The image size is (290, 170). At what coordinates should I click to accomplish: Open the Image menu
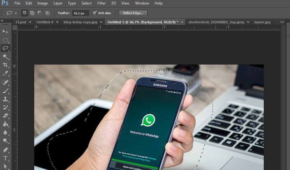click(x=42, y=3)
